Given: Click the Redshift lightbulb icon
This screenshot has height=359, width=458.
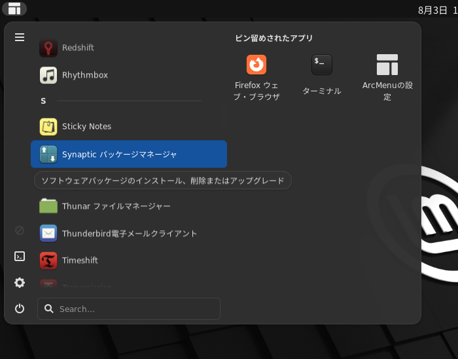Looking at the screenshot, I should (48, 48).
